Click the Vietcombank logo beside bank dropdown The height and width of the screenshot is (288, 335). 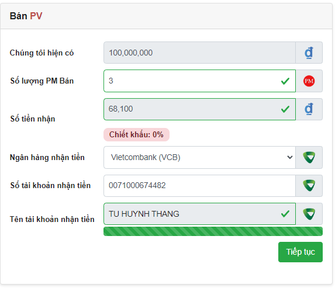pos(309,157)
